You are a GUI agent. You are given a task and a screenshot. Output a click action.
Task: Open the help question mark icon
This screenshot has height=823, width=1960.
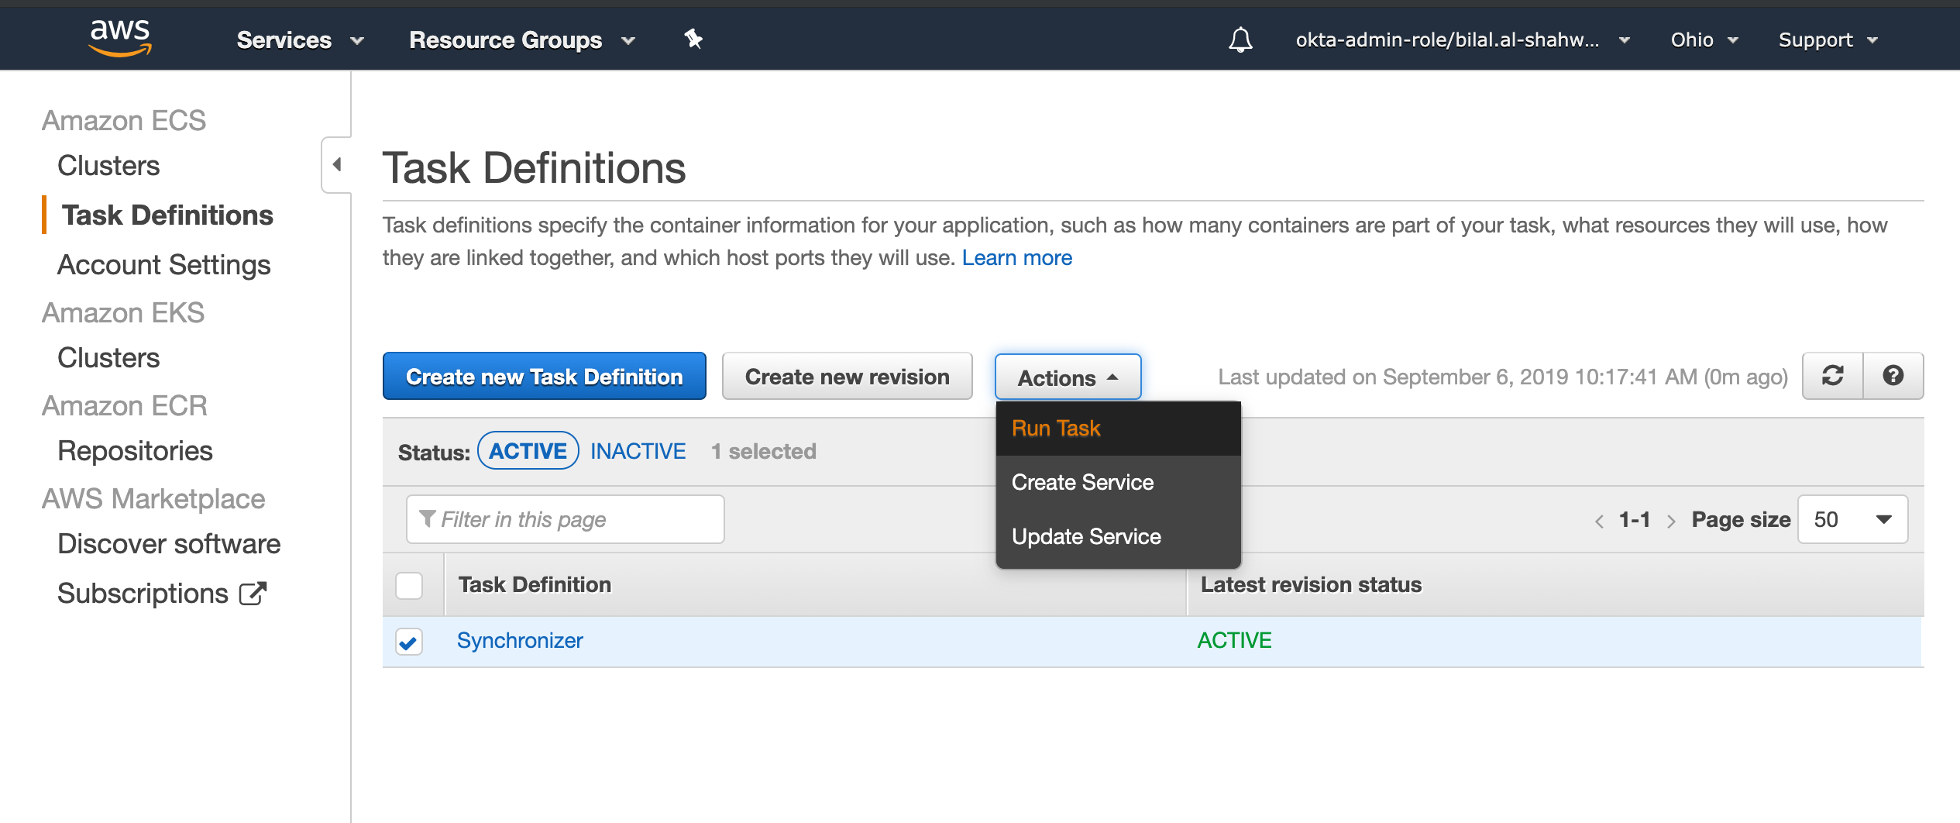point(1893,376)
